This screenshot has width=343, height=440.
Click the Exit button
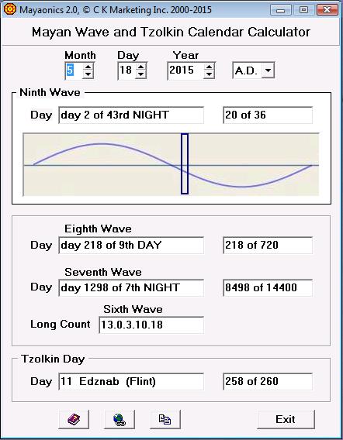pyautogui.click(x=286, y=419)
